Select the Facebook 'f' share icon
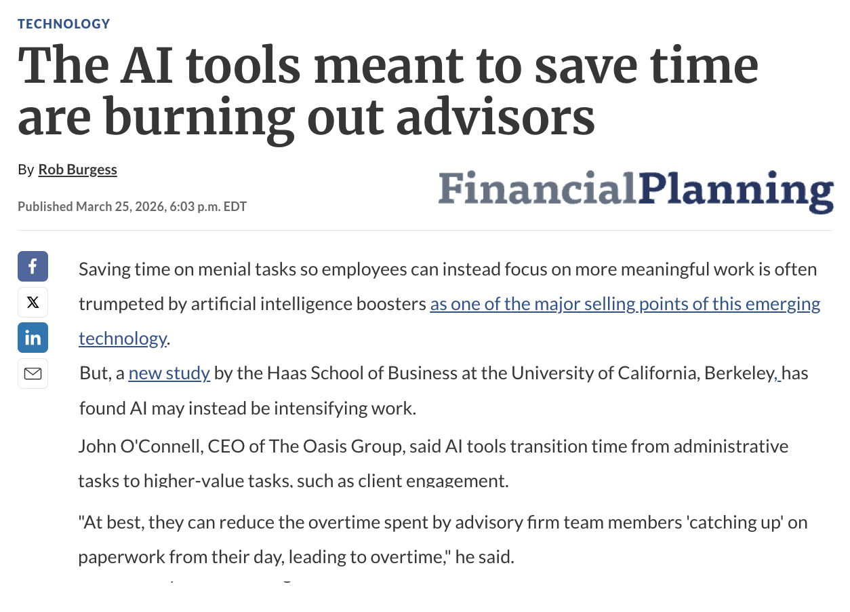 point(33,266)
